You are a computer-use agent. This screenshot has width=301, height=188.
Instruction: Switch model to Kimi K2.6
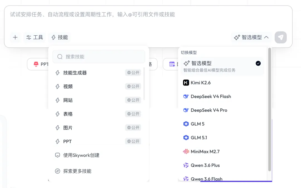[222, 83]
